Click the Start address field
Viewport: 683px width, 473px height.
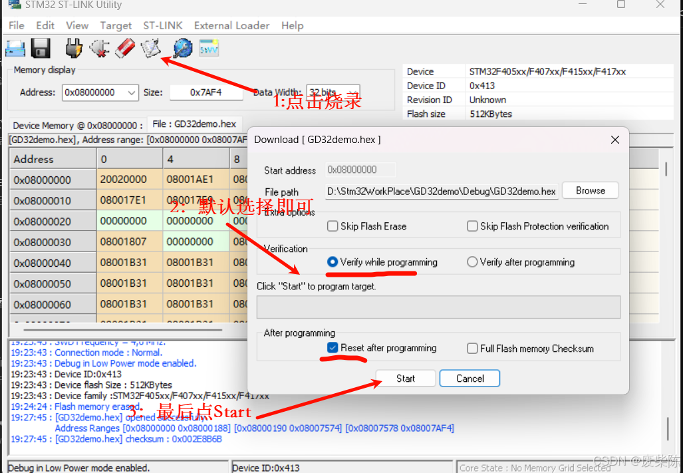point(360,170)
